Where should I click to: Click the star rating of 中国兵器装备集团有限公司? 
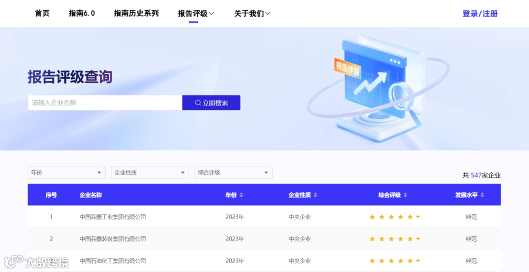click(395, 239)
